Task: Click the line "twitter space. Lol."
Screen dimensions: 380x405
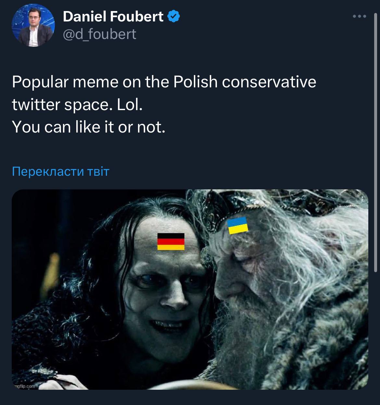Action: tap(77, 105)
